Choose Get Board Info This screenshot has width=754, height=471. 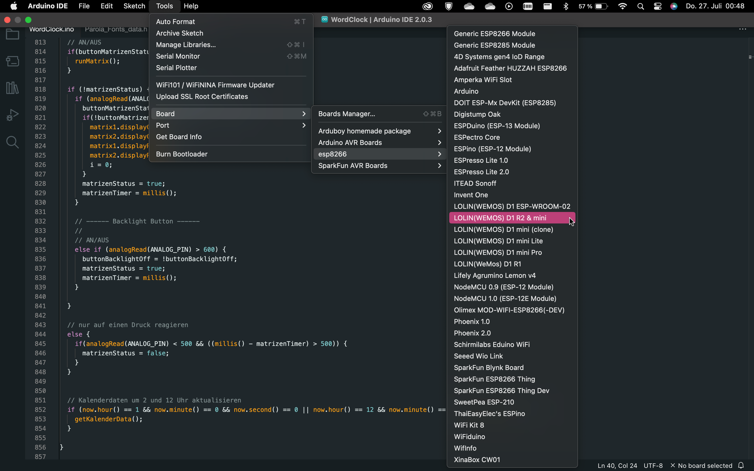point(231,137)
